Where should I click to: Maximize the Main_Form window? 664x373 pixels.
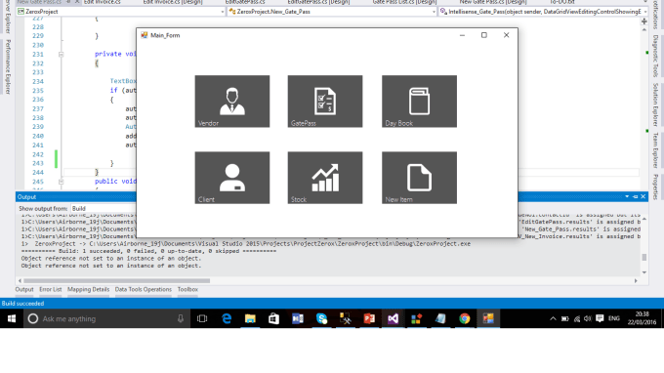tap(484, 35)
